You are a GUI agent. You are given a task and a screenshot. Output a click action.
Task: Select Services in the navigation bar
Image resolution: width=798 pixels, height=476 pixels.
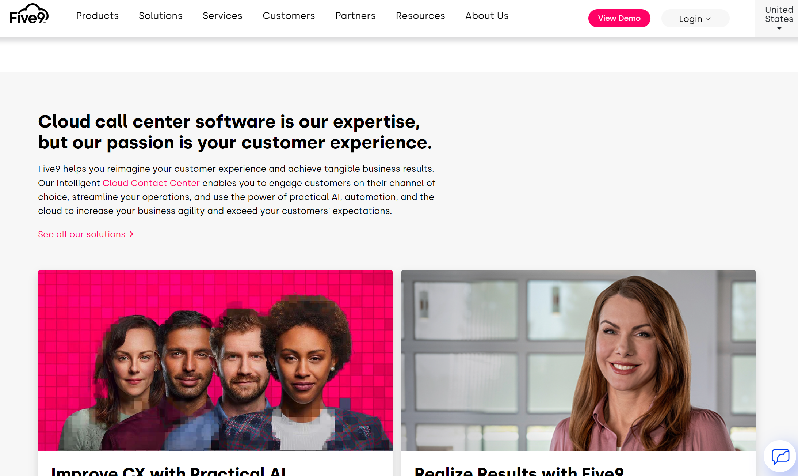pos(222,16)
